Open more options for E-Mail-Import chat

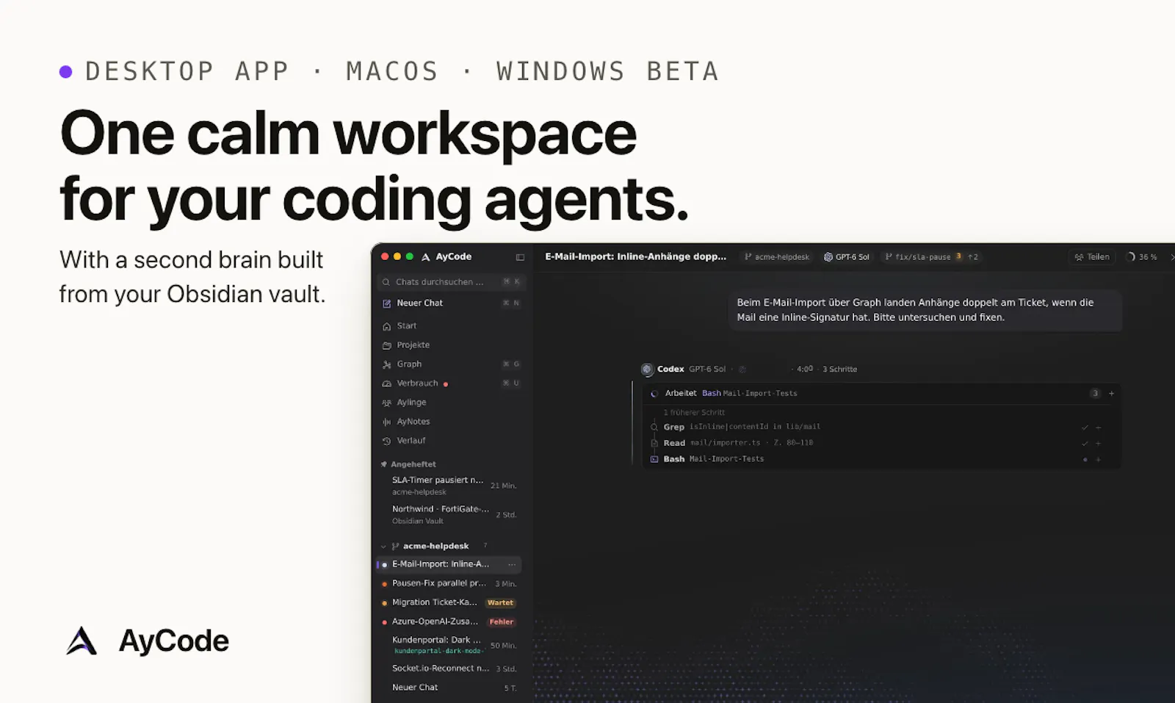click(x=512, y=565)
